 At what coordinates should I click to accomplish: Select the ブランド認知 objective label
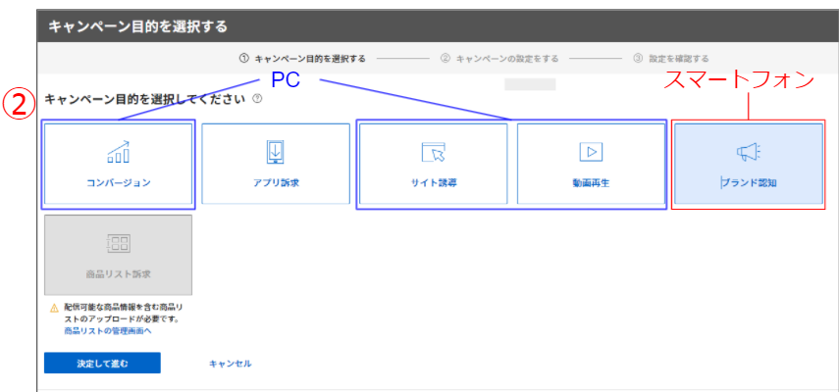click(750, 183)
